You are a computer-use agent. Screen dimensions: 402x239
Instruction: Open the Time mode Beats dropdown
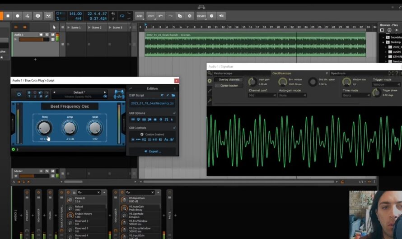click(x=356, y=95)
